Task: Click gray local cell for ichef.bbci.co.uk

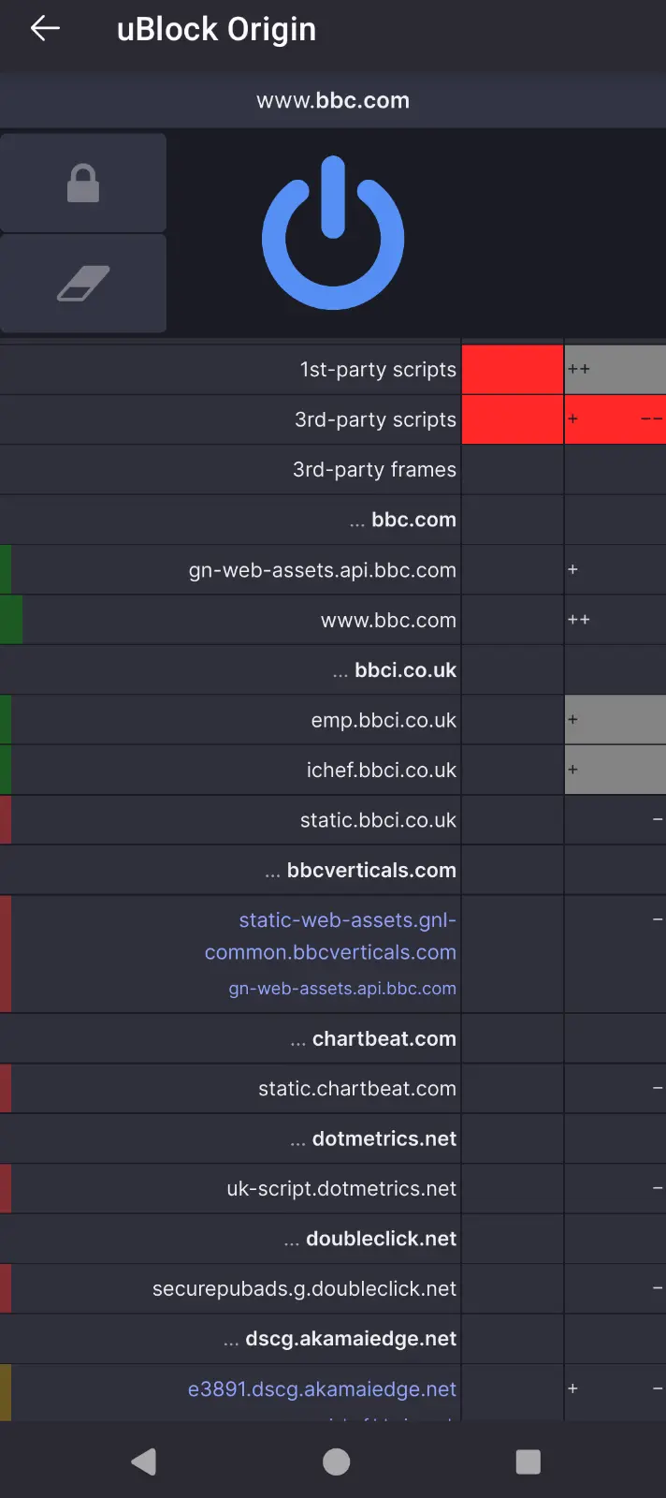Action: [615, 771]
